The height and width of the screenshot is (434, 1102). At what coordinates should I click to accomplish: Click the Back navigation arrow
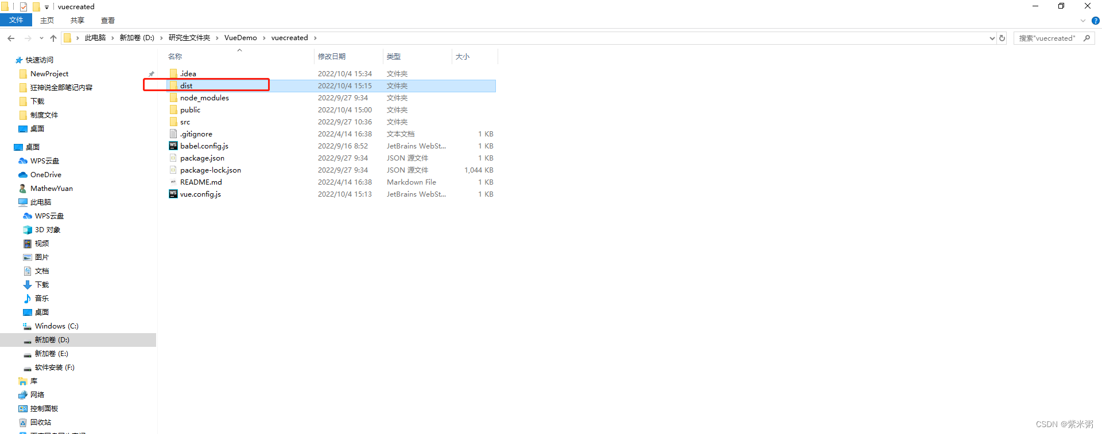tap(11, 38)
